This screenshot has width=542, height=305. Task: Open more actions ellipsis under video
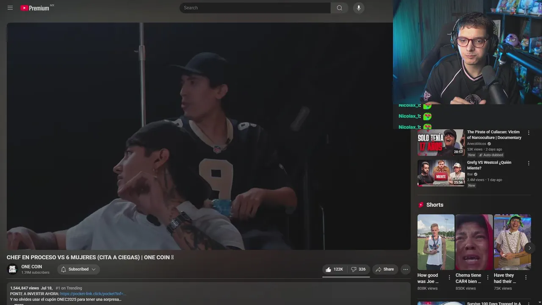405,269
